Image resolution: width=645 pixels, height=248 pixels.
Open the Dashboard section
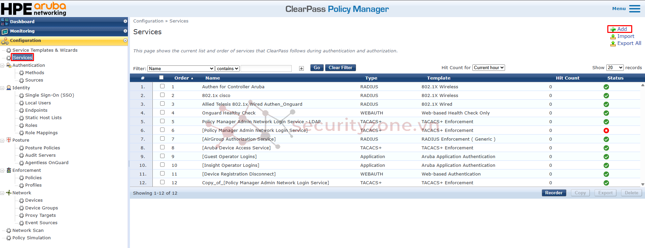[x=64, y=21]
